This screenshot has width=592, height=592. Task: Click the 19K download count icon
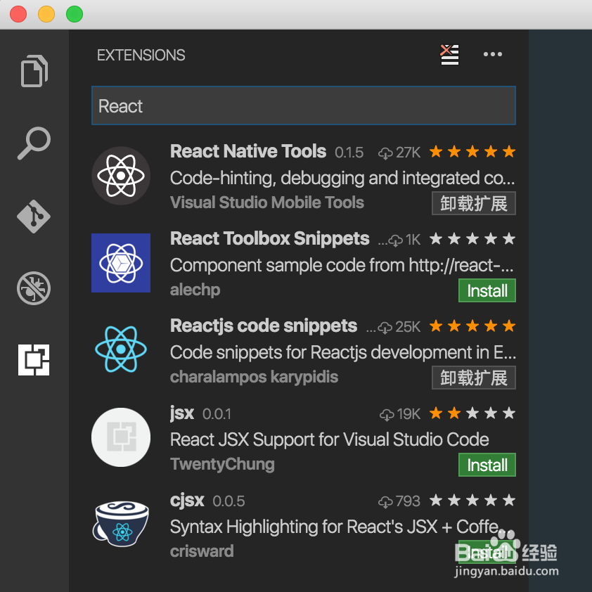(387, 415)
